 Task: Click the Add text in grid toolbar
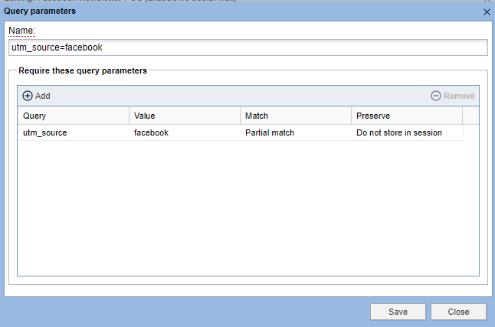[43, 96]
